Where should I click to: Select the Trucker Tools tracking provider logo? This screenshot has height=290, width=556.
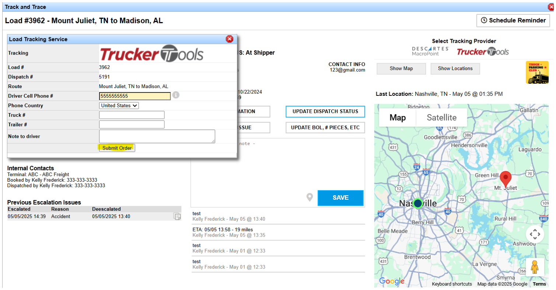click(x=483, y=52)
